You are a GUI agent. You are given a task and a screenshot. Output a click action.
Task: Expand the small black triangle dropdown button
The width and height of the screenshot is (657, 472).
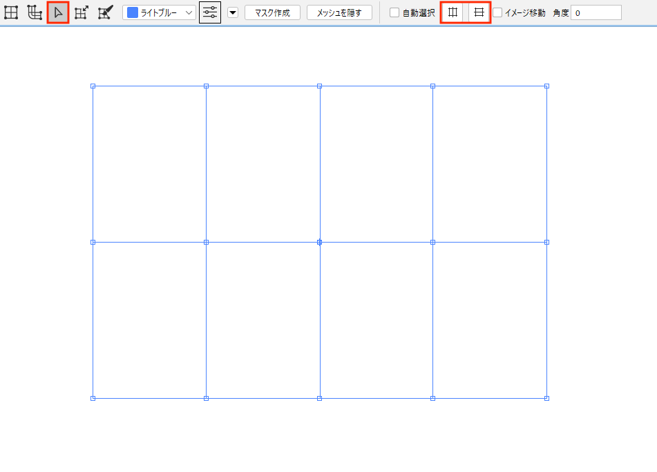tap(233, 12)
